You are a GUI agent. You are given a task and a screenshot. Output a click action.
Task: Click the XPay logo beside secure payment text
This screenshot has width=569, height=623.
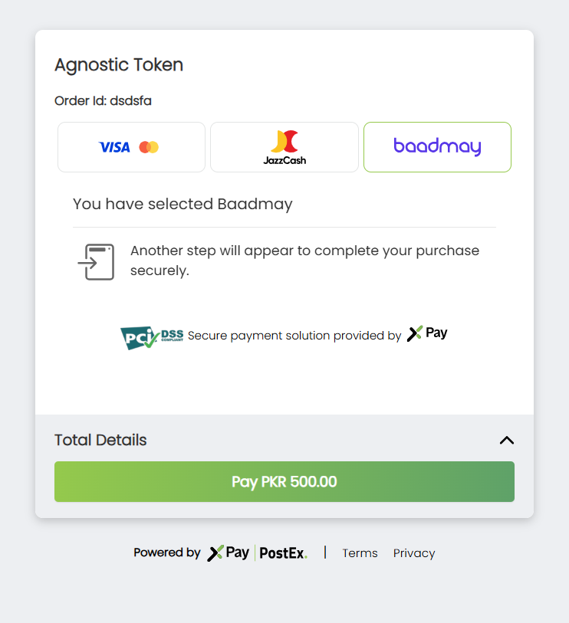click(x=427, y=333)
